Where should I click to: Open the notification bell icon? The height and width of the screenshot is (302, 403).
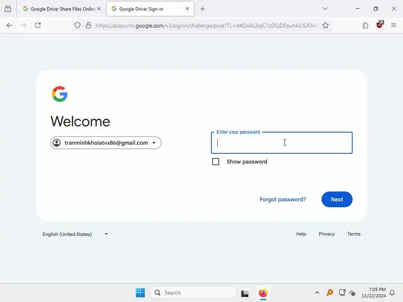coord(392,293)
